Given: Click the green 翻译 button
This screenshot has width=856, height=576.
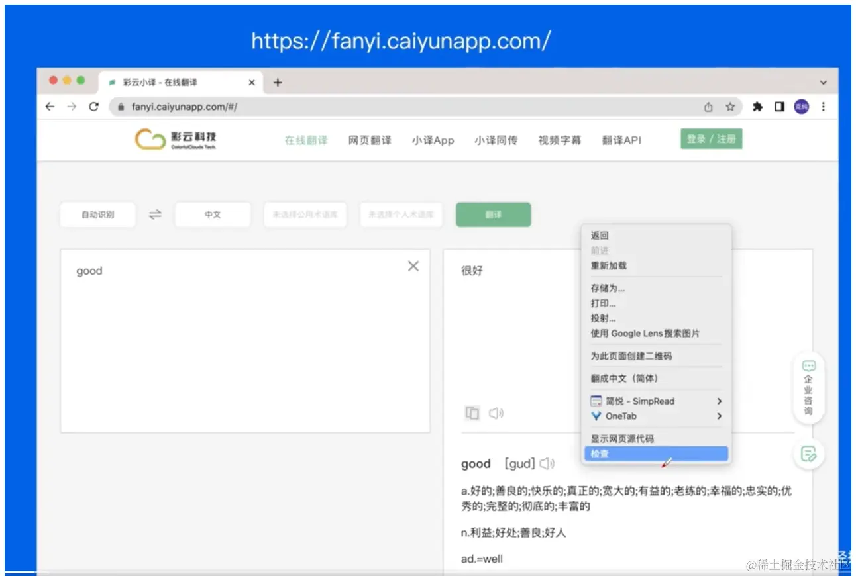Looking at the screenshot, I should tap(494, 215).
